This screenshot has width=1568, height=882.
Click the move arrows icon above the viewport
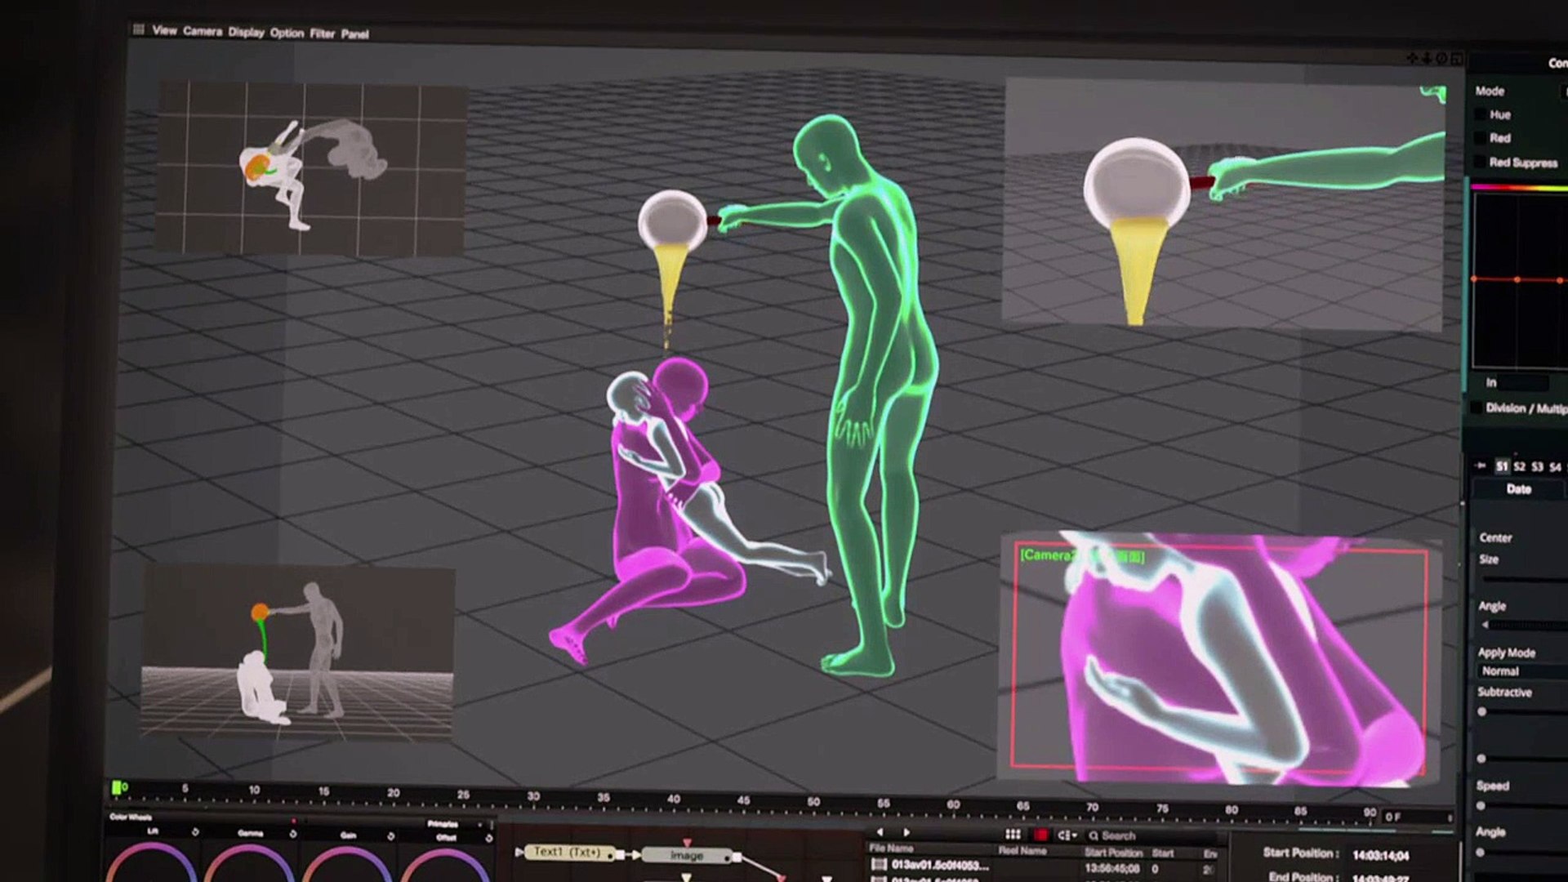coord(1412,58)
